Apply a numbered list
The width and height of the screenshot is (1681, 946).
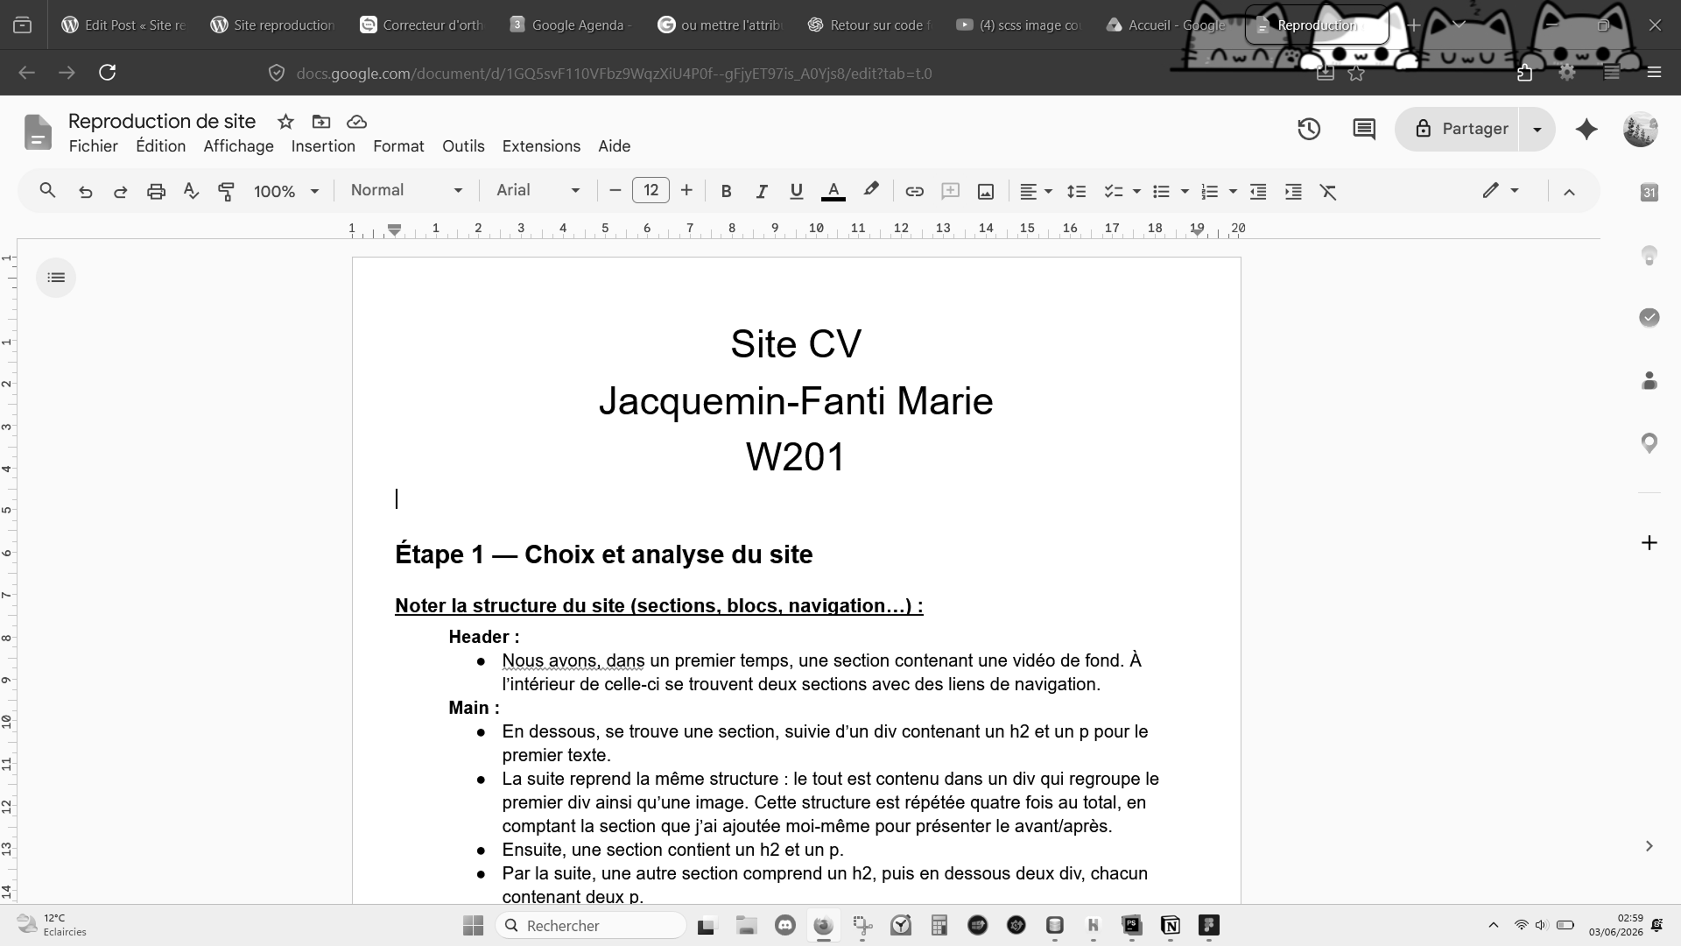[1209, 191]
